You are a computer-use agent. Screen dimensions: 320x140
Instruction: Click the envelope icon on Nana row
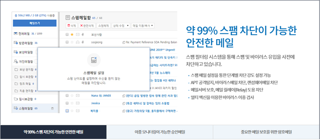[x=78, y=96]
